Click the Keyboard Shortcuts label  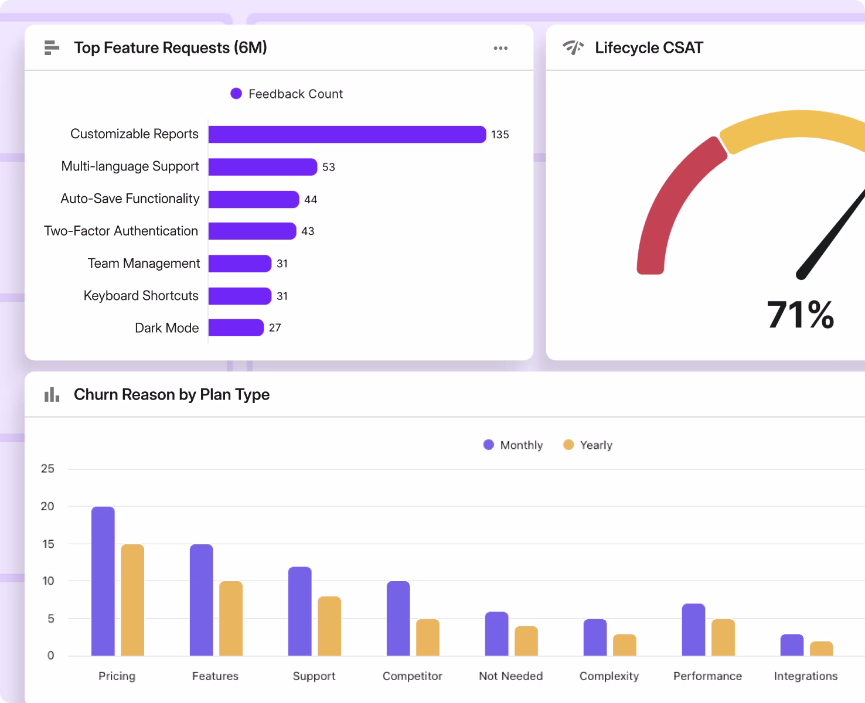pos(141,296)
